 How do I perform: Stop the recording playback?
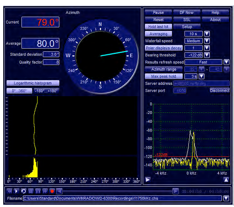pyautogui.click(x=30, y=191)
